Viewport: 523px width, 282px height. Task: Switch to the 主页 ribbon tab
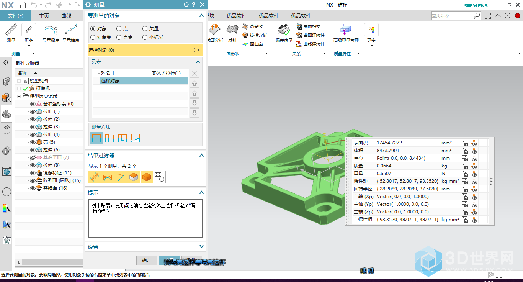(44, 16)
